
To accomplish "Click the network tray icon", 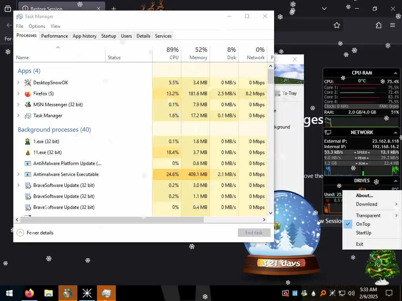I will click(x=342, y=293).
